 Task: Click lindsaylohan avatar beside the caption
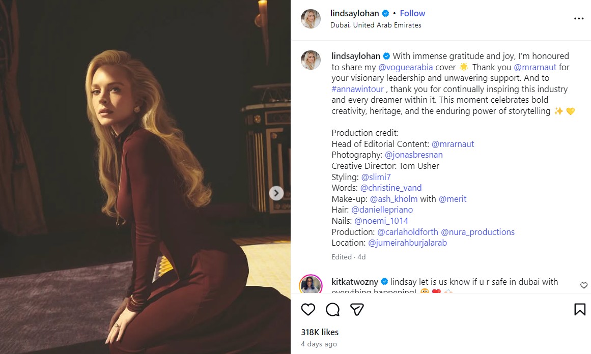311,60
